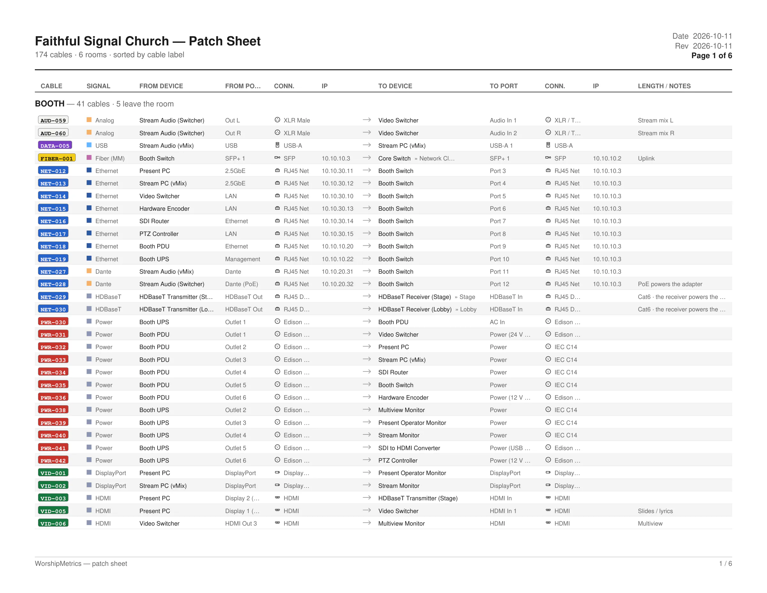Click the arrow icon in the FIBER-001 row

(x=367, y=158)
